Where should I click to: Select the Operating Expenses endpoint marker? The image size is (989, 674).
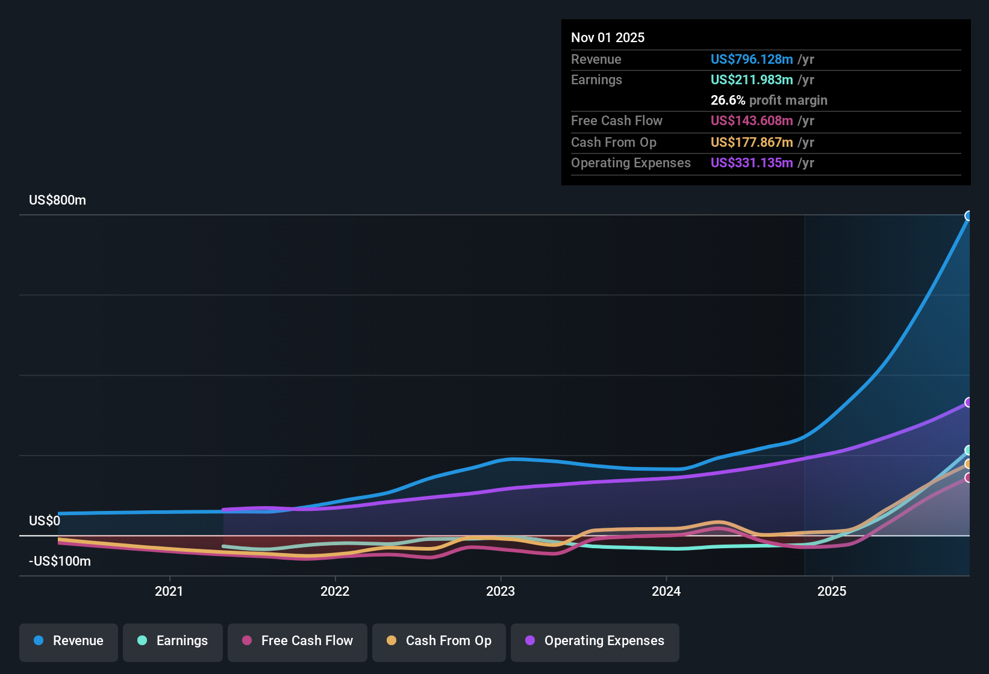[969, 402]
